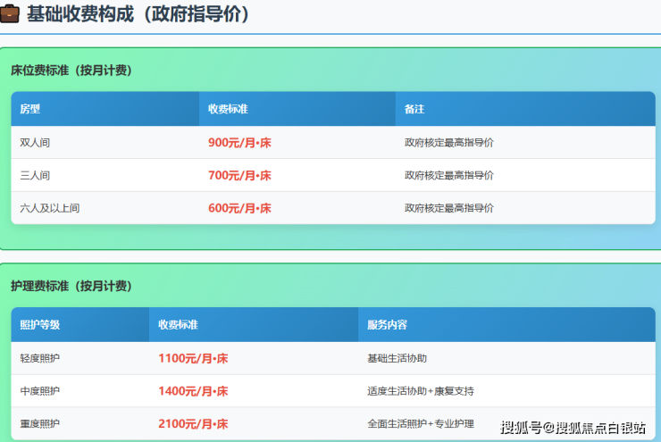Image resolution: width=661 pixels, height=442 pixels.
Task: Click the 房型 column header
Action: (x=30, y=109)
